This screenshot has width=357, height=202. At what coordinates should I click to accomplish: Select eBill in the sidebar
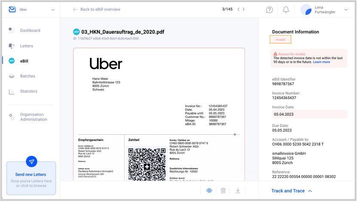click(x=24, y=61)
